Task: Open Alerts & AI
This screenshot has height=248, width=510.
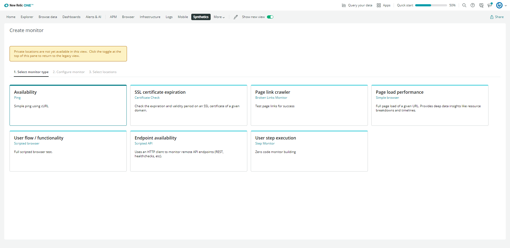Action: point(93,17)
